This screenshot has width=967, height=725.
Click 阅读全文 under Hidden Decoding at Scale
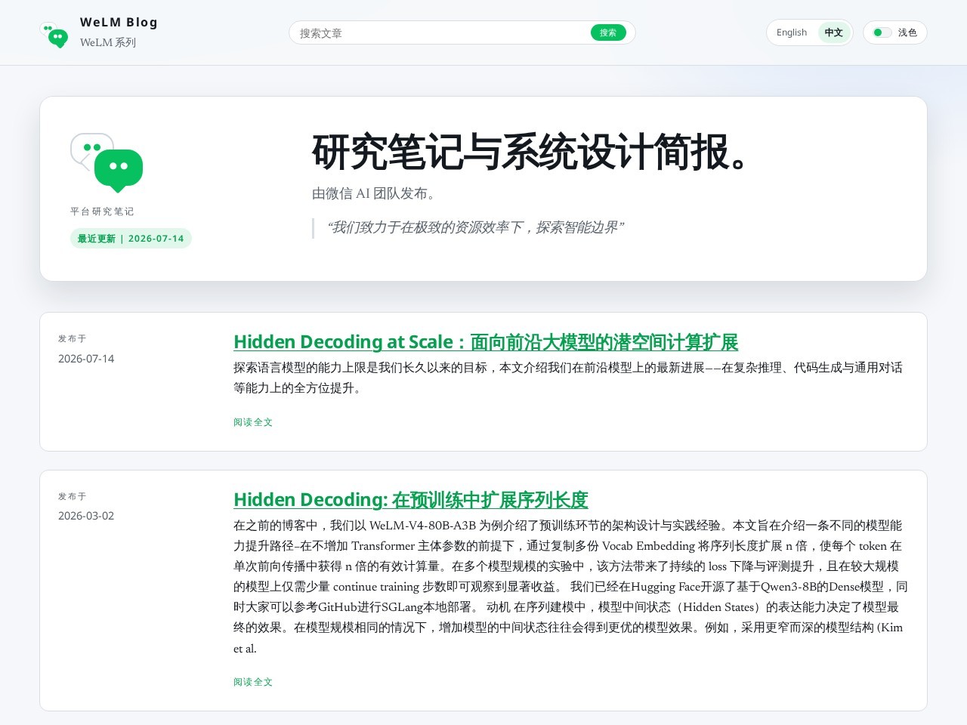tap(253, 422)
